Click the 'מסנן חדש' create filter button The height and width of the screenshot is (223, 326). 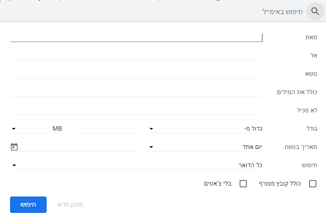(70, 205)
